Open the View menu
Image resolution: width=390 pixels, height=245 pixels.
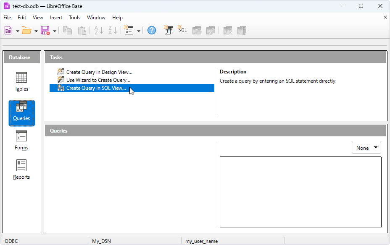(38, 18)
